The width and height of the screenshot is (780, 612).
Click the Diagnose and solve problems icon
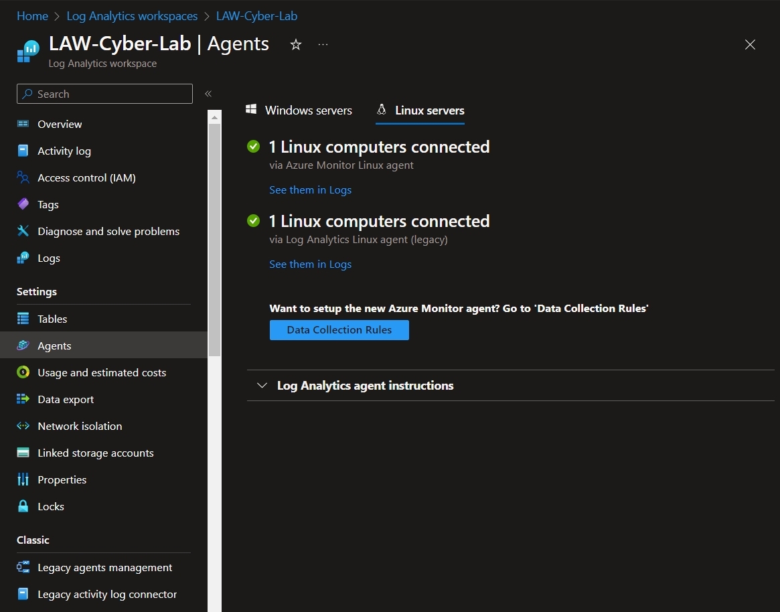(x=23, y=231)
